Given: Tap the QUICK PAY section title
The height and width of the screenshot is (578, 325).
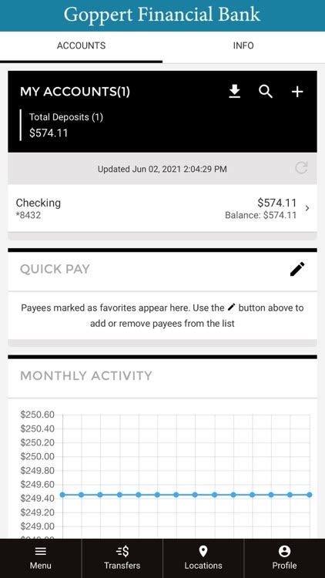Looking at the screenshot, I should click(55, 269).
